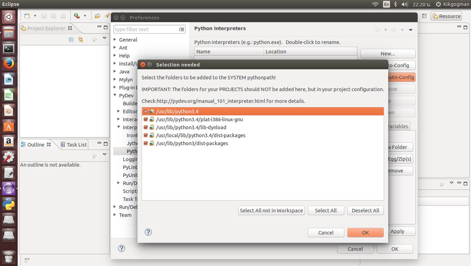
Task: Click Apply in the Preferences window
Action: click(398, 231)
